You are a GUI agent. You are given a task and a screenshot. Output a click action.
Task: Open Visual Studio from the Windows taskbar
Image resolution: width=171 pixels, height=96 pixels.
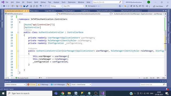102,93
